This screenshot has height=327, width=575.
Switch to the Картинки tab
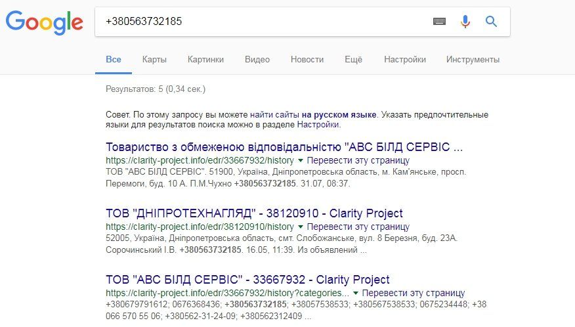(x=205, y=60)
